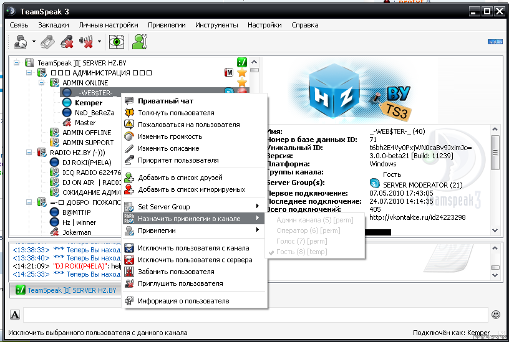509x342 pixels.
Task: Collapse the АДМИНИСТРАЦИЯ channel tree node
Action: point(29,73)
